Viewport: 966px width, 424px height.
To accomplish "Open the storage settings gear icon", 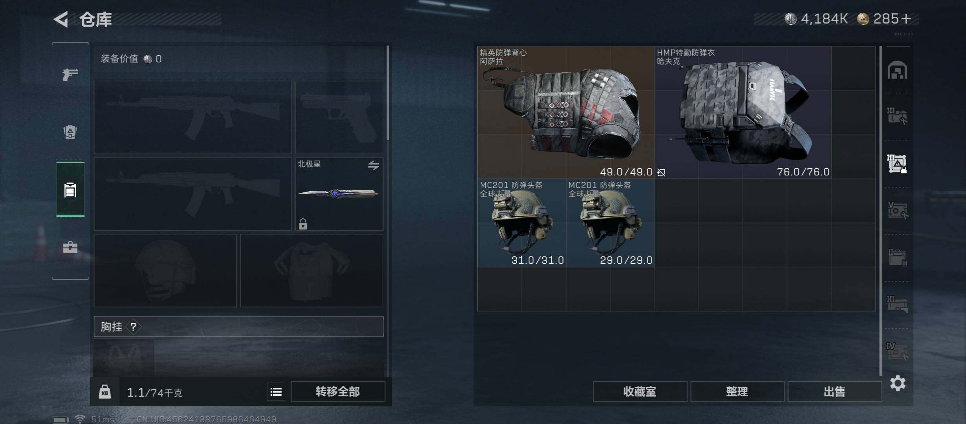I will coord(898,383).
